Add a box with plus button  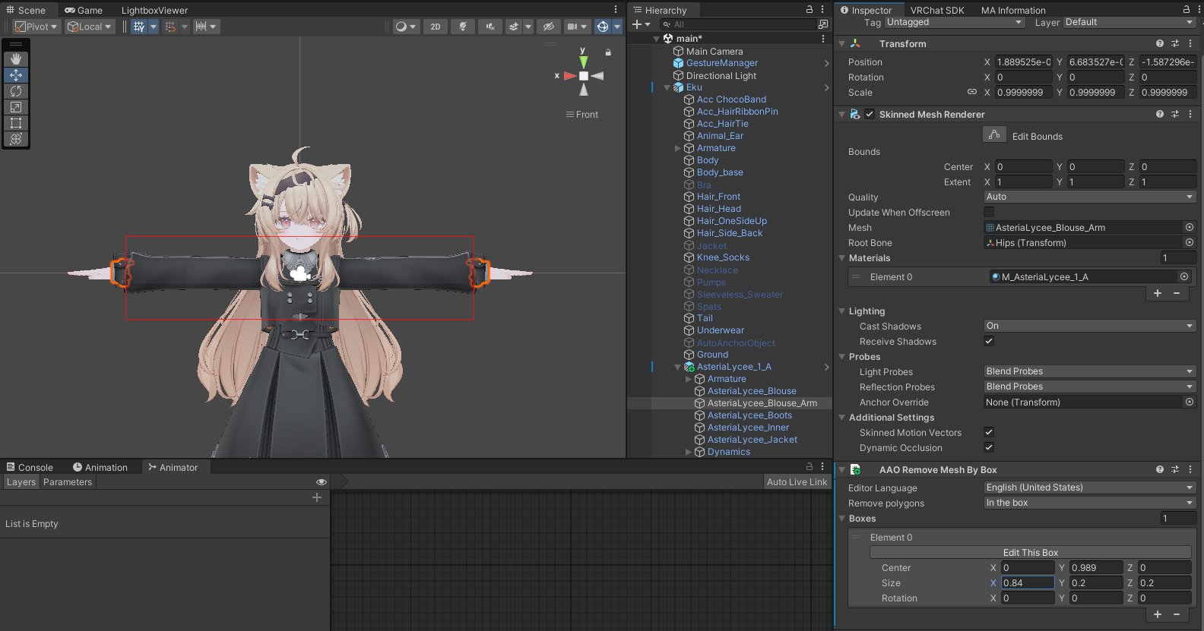(1158, 614)
